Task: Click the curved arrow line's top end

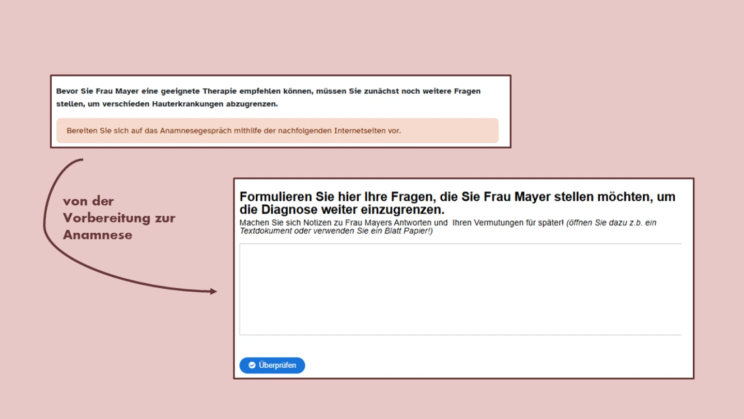Action: pos(82,160)
